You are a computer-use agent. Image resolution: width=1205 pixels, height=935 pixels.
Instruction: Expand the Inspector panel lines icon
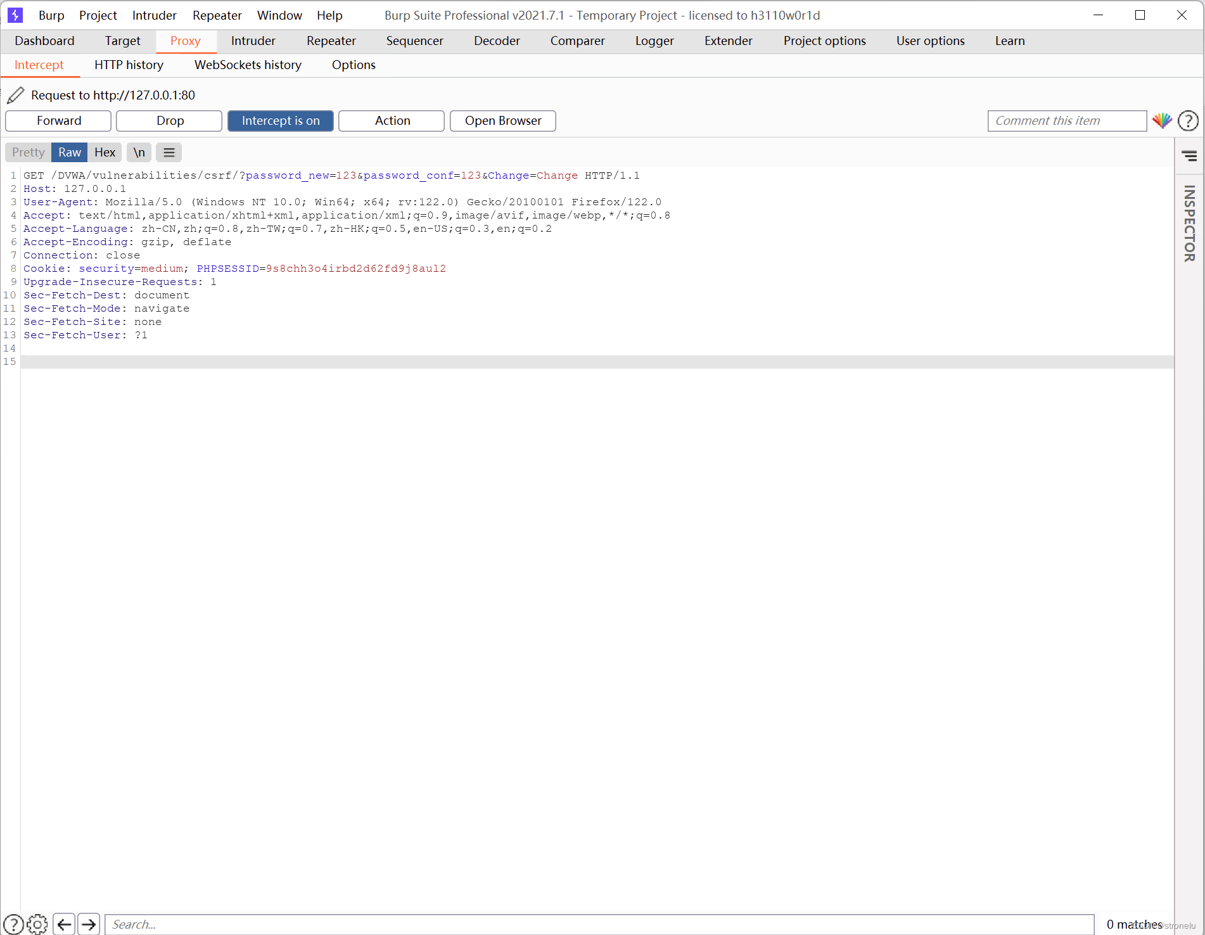click(x=1189, y=156)
